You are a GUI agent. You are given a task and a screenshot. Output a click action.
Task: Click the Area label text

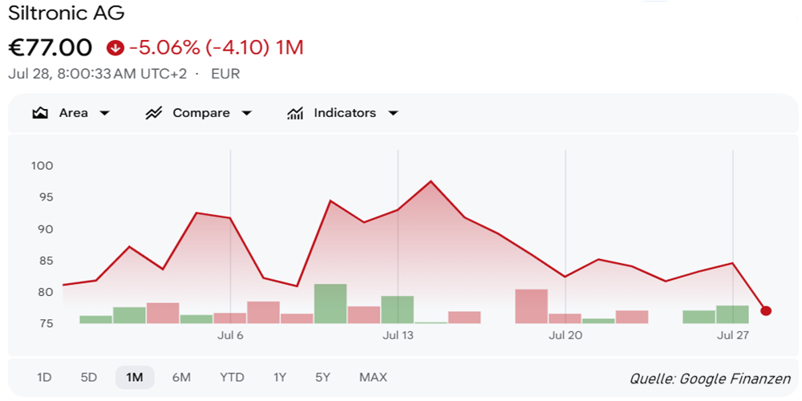pyautogui.click(x=73, y=113)
